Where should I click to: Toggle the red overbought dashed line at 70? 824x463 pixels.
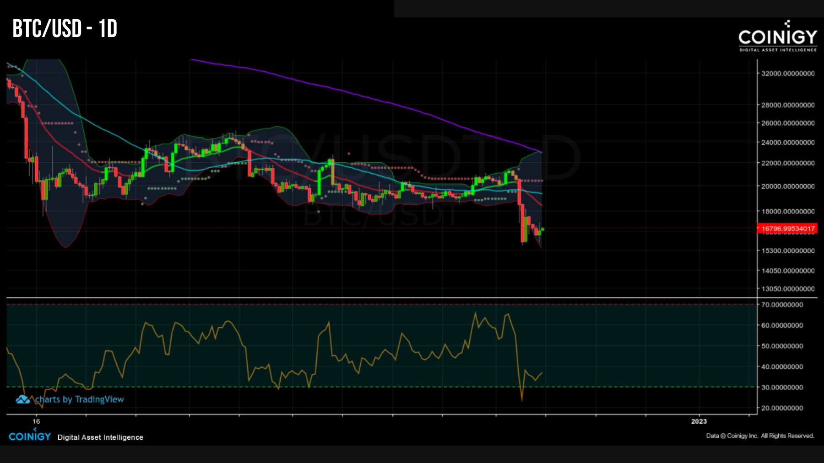click(x=320, y=303)
